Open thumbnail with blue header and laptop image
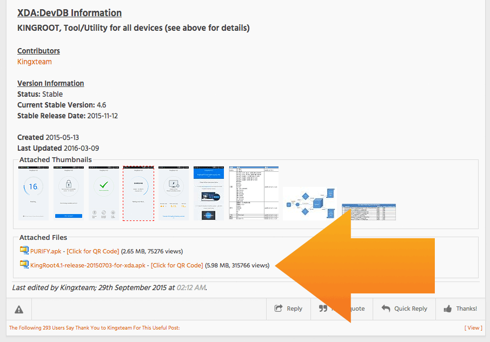The height and width of the screenshot is (342, 490). [209, 193]
